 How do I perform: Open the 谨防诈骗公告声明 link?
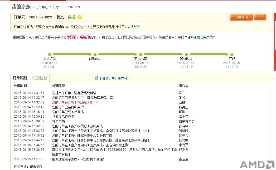200,37
